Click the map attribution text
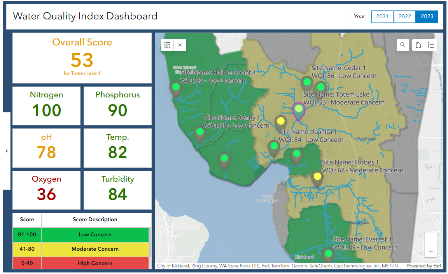Viewport: 448px width, 274px height. (279, 266)
